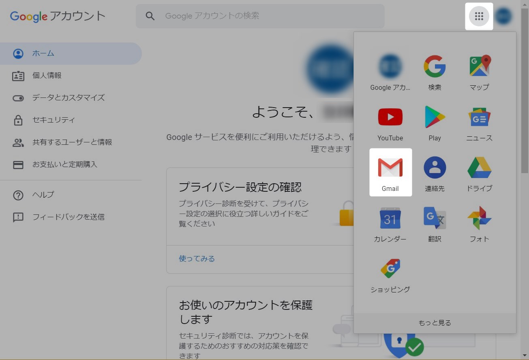Click the Google アカウント logo

click(58, 16)
